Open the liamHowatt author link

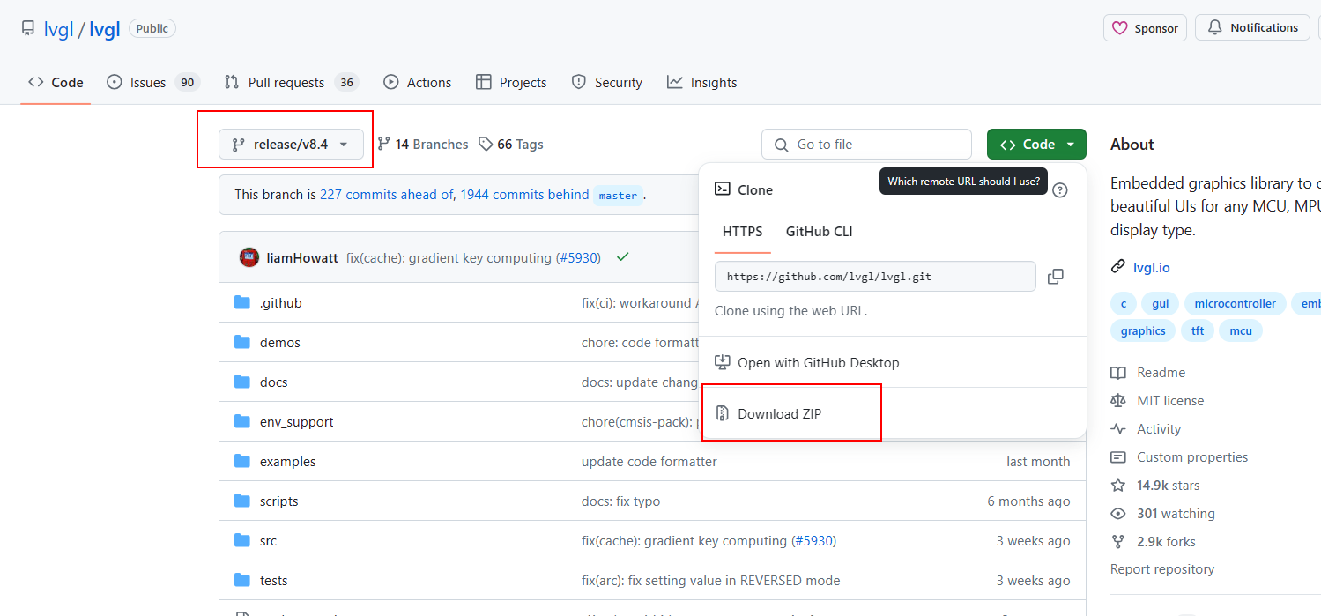[x=302, y=258]
